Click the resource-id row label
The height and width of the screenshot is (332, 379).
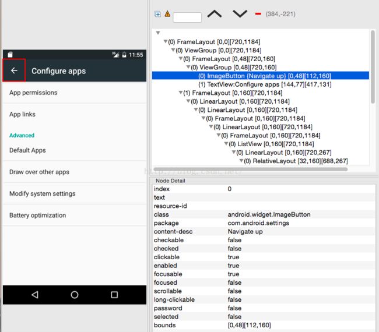pos(170,206)
